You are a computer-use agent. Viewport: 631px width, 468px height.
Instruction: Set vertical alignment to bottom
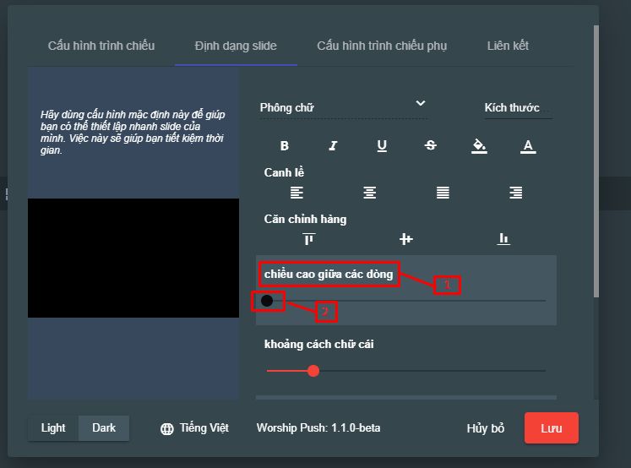click(503, 239)
